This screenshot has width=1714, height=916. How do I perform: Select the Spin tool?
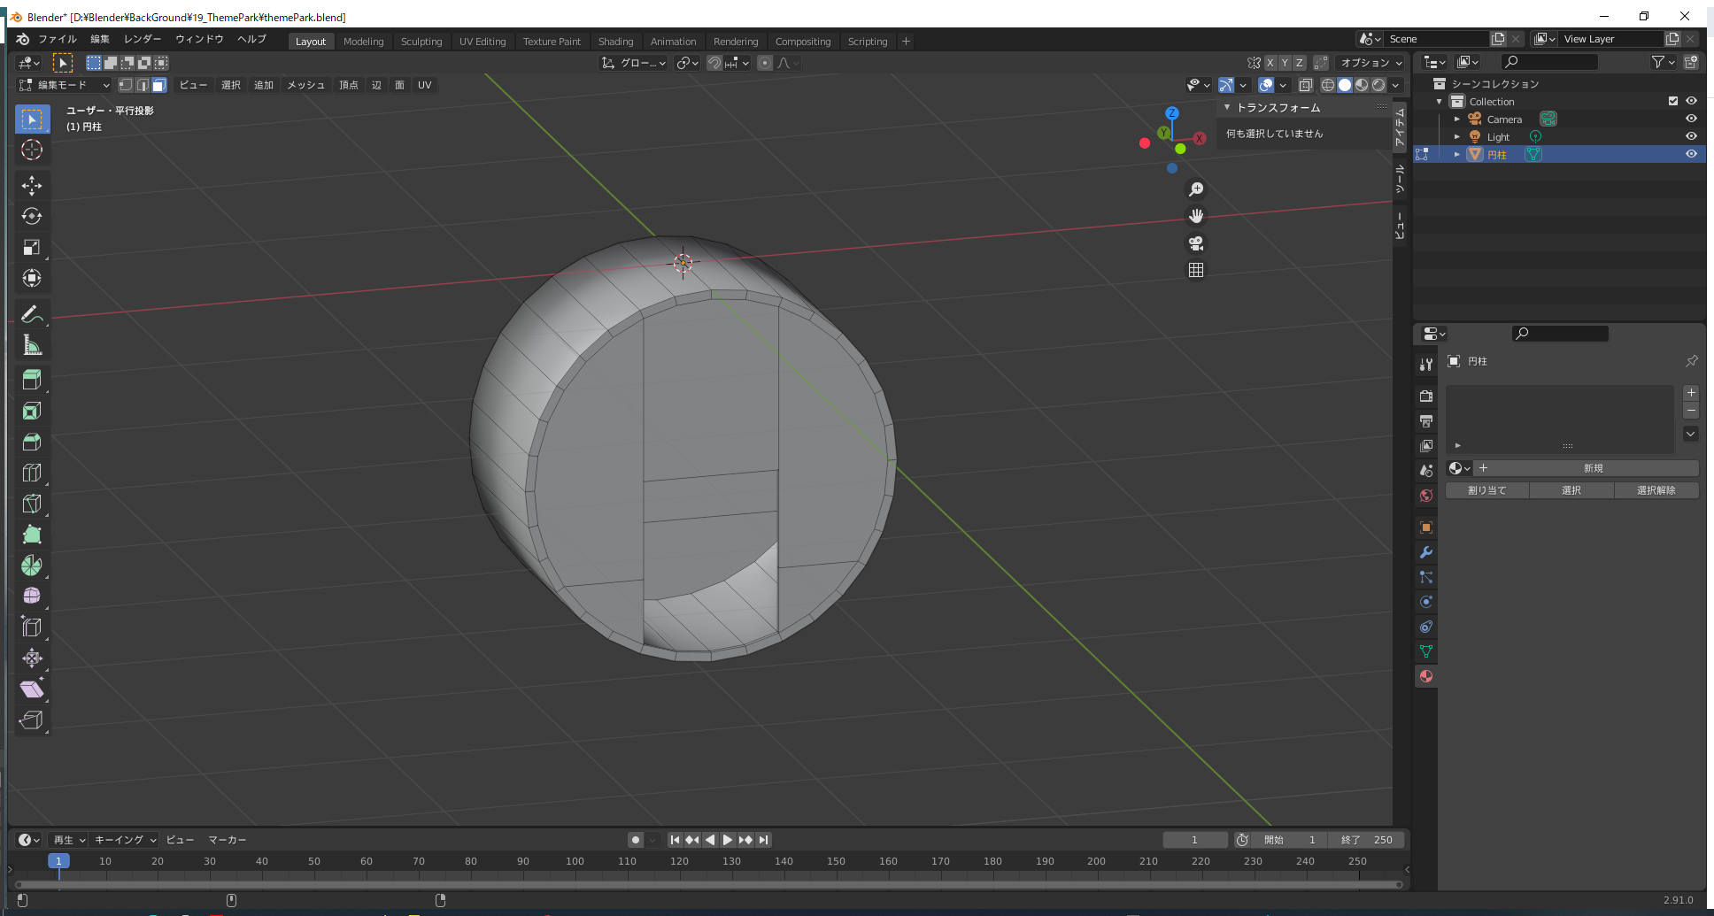click(x=32, y=566)
